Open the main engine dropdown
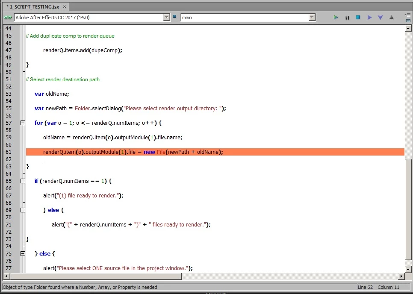The height and width of the screenshot is (294, 413). (x=248, y=18)
